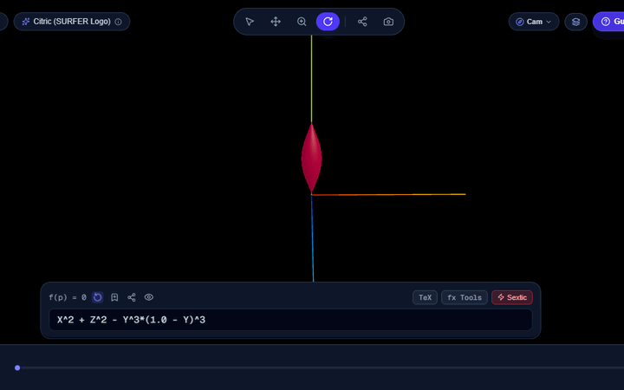Show info for Citric surface

coord(118,22)
